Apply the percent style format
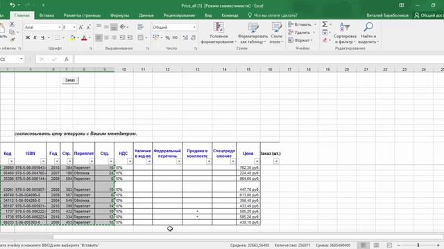 168,37
